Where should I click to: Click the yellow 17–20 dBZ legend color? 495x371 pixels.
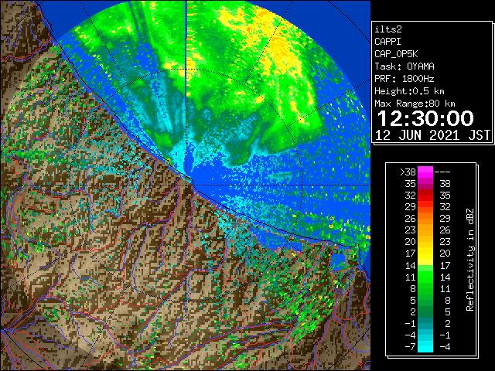click(x=425, y=254)
